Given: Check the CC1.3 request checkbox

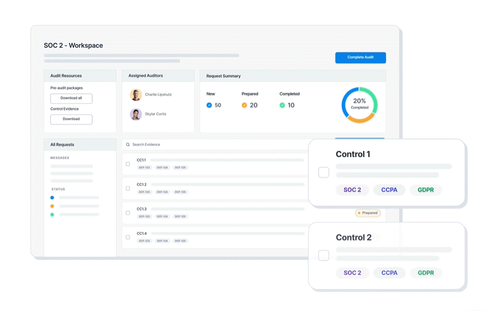Looking at the screenshot, I should [128, 213].
